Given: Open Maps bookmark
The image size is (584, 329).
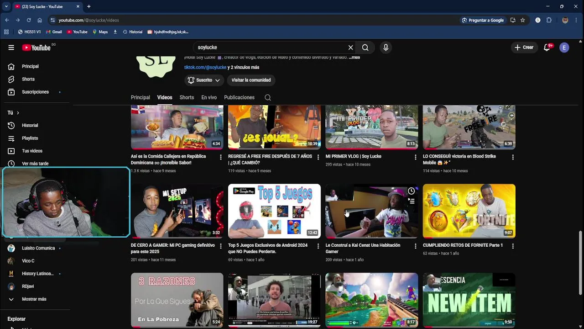Looking at the screenshot, I should pyautogui.click(x=100, y=32).
